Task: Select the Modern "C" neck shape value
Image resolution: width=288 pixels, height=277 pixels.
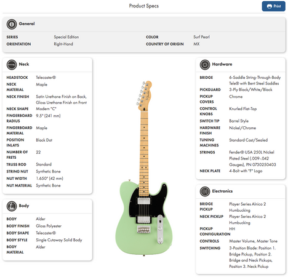Action: pos(46,109)
